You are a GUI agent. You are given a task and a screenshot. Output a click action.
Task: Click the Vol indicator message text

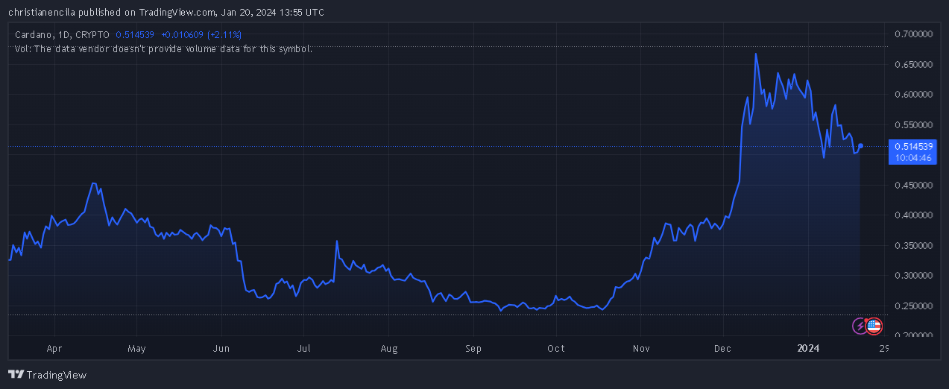(163, 48)
